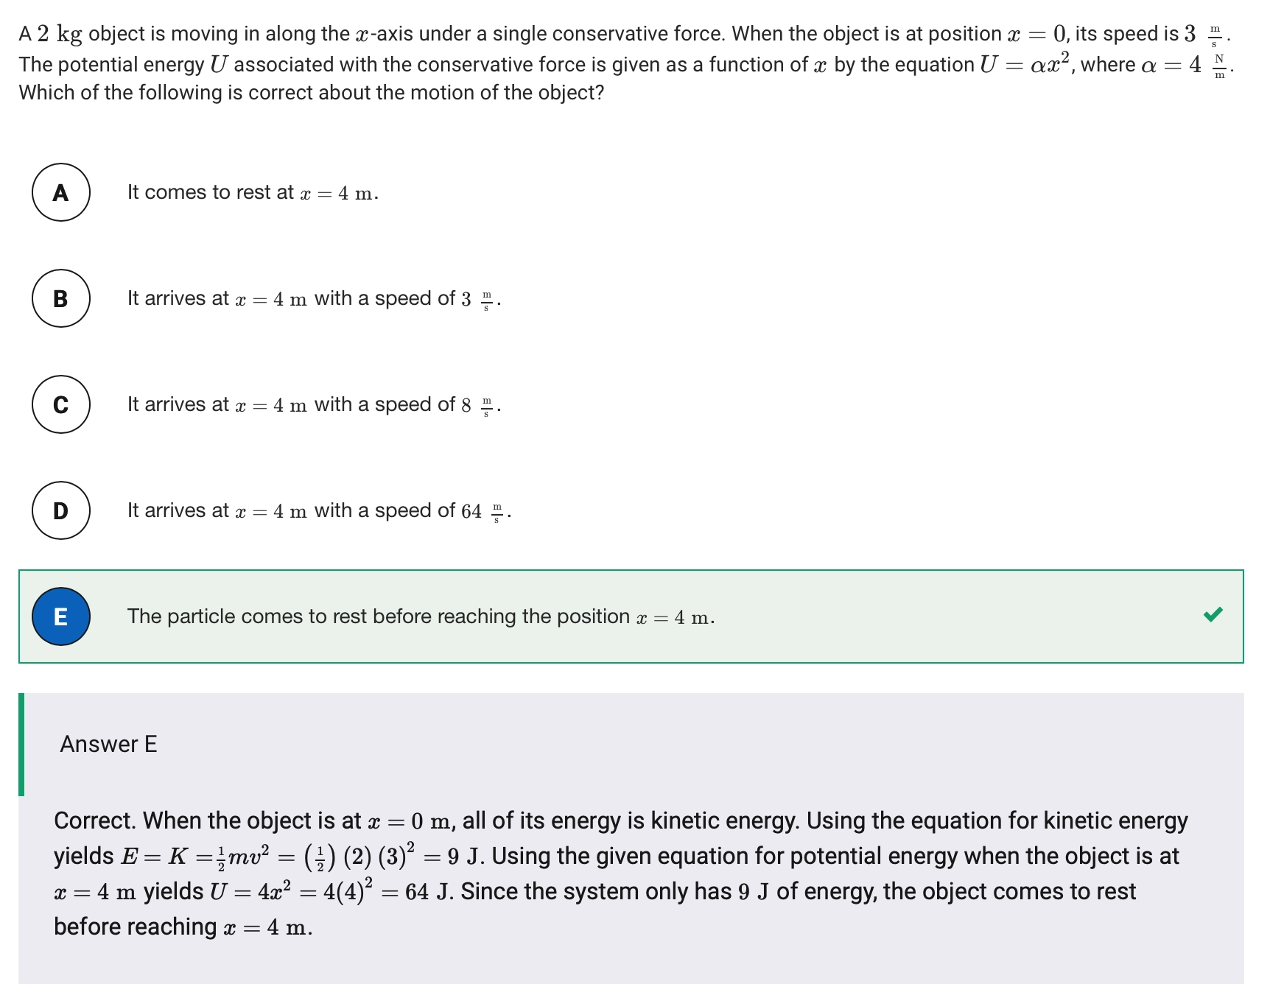This screenshot has height=984, width=1270.
Task: Click the green vertical bar beside Answer E
Action: (x=21, y=744)
